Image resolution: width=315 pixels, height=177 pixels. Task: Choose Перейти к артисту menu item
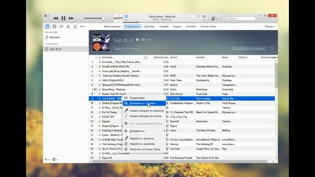pos(144,139)
